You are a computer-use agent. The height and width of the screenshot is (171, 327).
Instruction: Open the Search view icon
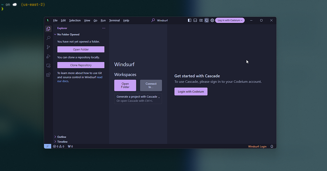tap(48, 38)
